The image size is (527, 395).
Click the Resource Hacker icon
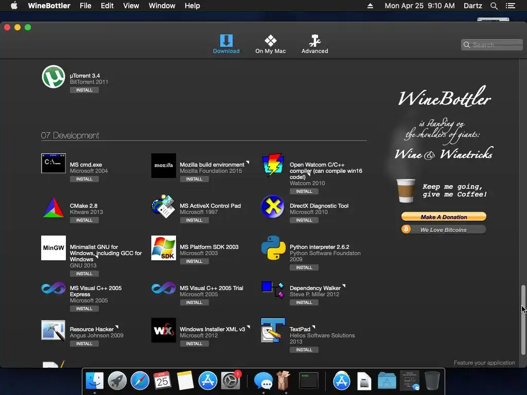coord(54,331)
